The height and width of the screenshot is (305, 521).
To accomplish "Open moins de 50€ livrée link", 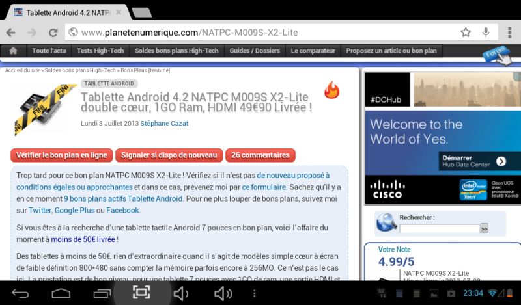I will (x=83, y=239).
